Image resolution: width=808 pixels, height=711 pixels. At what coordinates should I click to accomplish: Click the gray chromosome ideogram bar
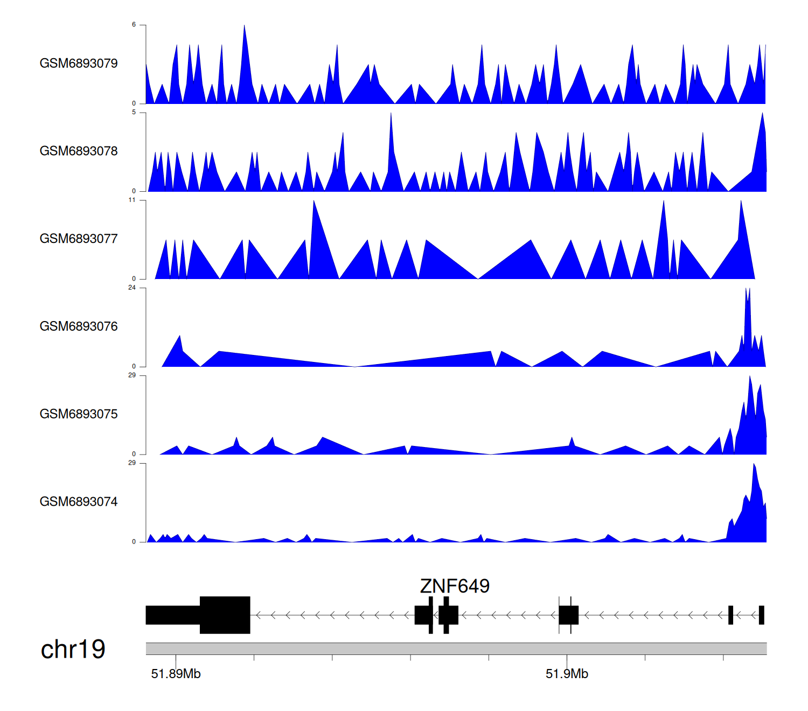pyautogui.click(x=456, y=649)
